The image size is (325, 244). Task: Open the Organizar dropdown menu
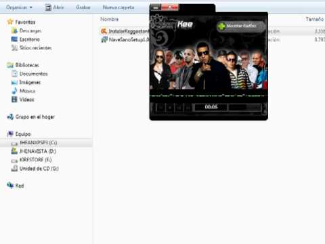pos(19,7)
